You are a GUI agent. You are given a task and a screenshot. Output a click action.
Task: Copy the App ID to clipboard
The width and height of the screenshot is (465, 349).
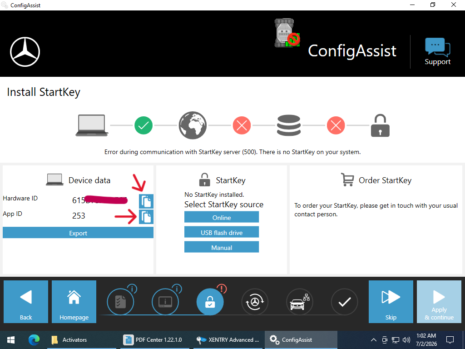click(146, 217)
